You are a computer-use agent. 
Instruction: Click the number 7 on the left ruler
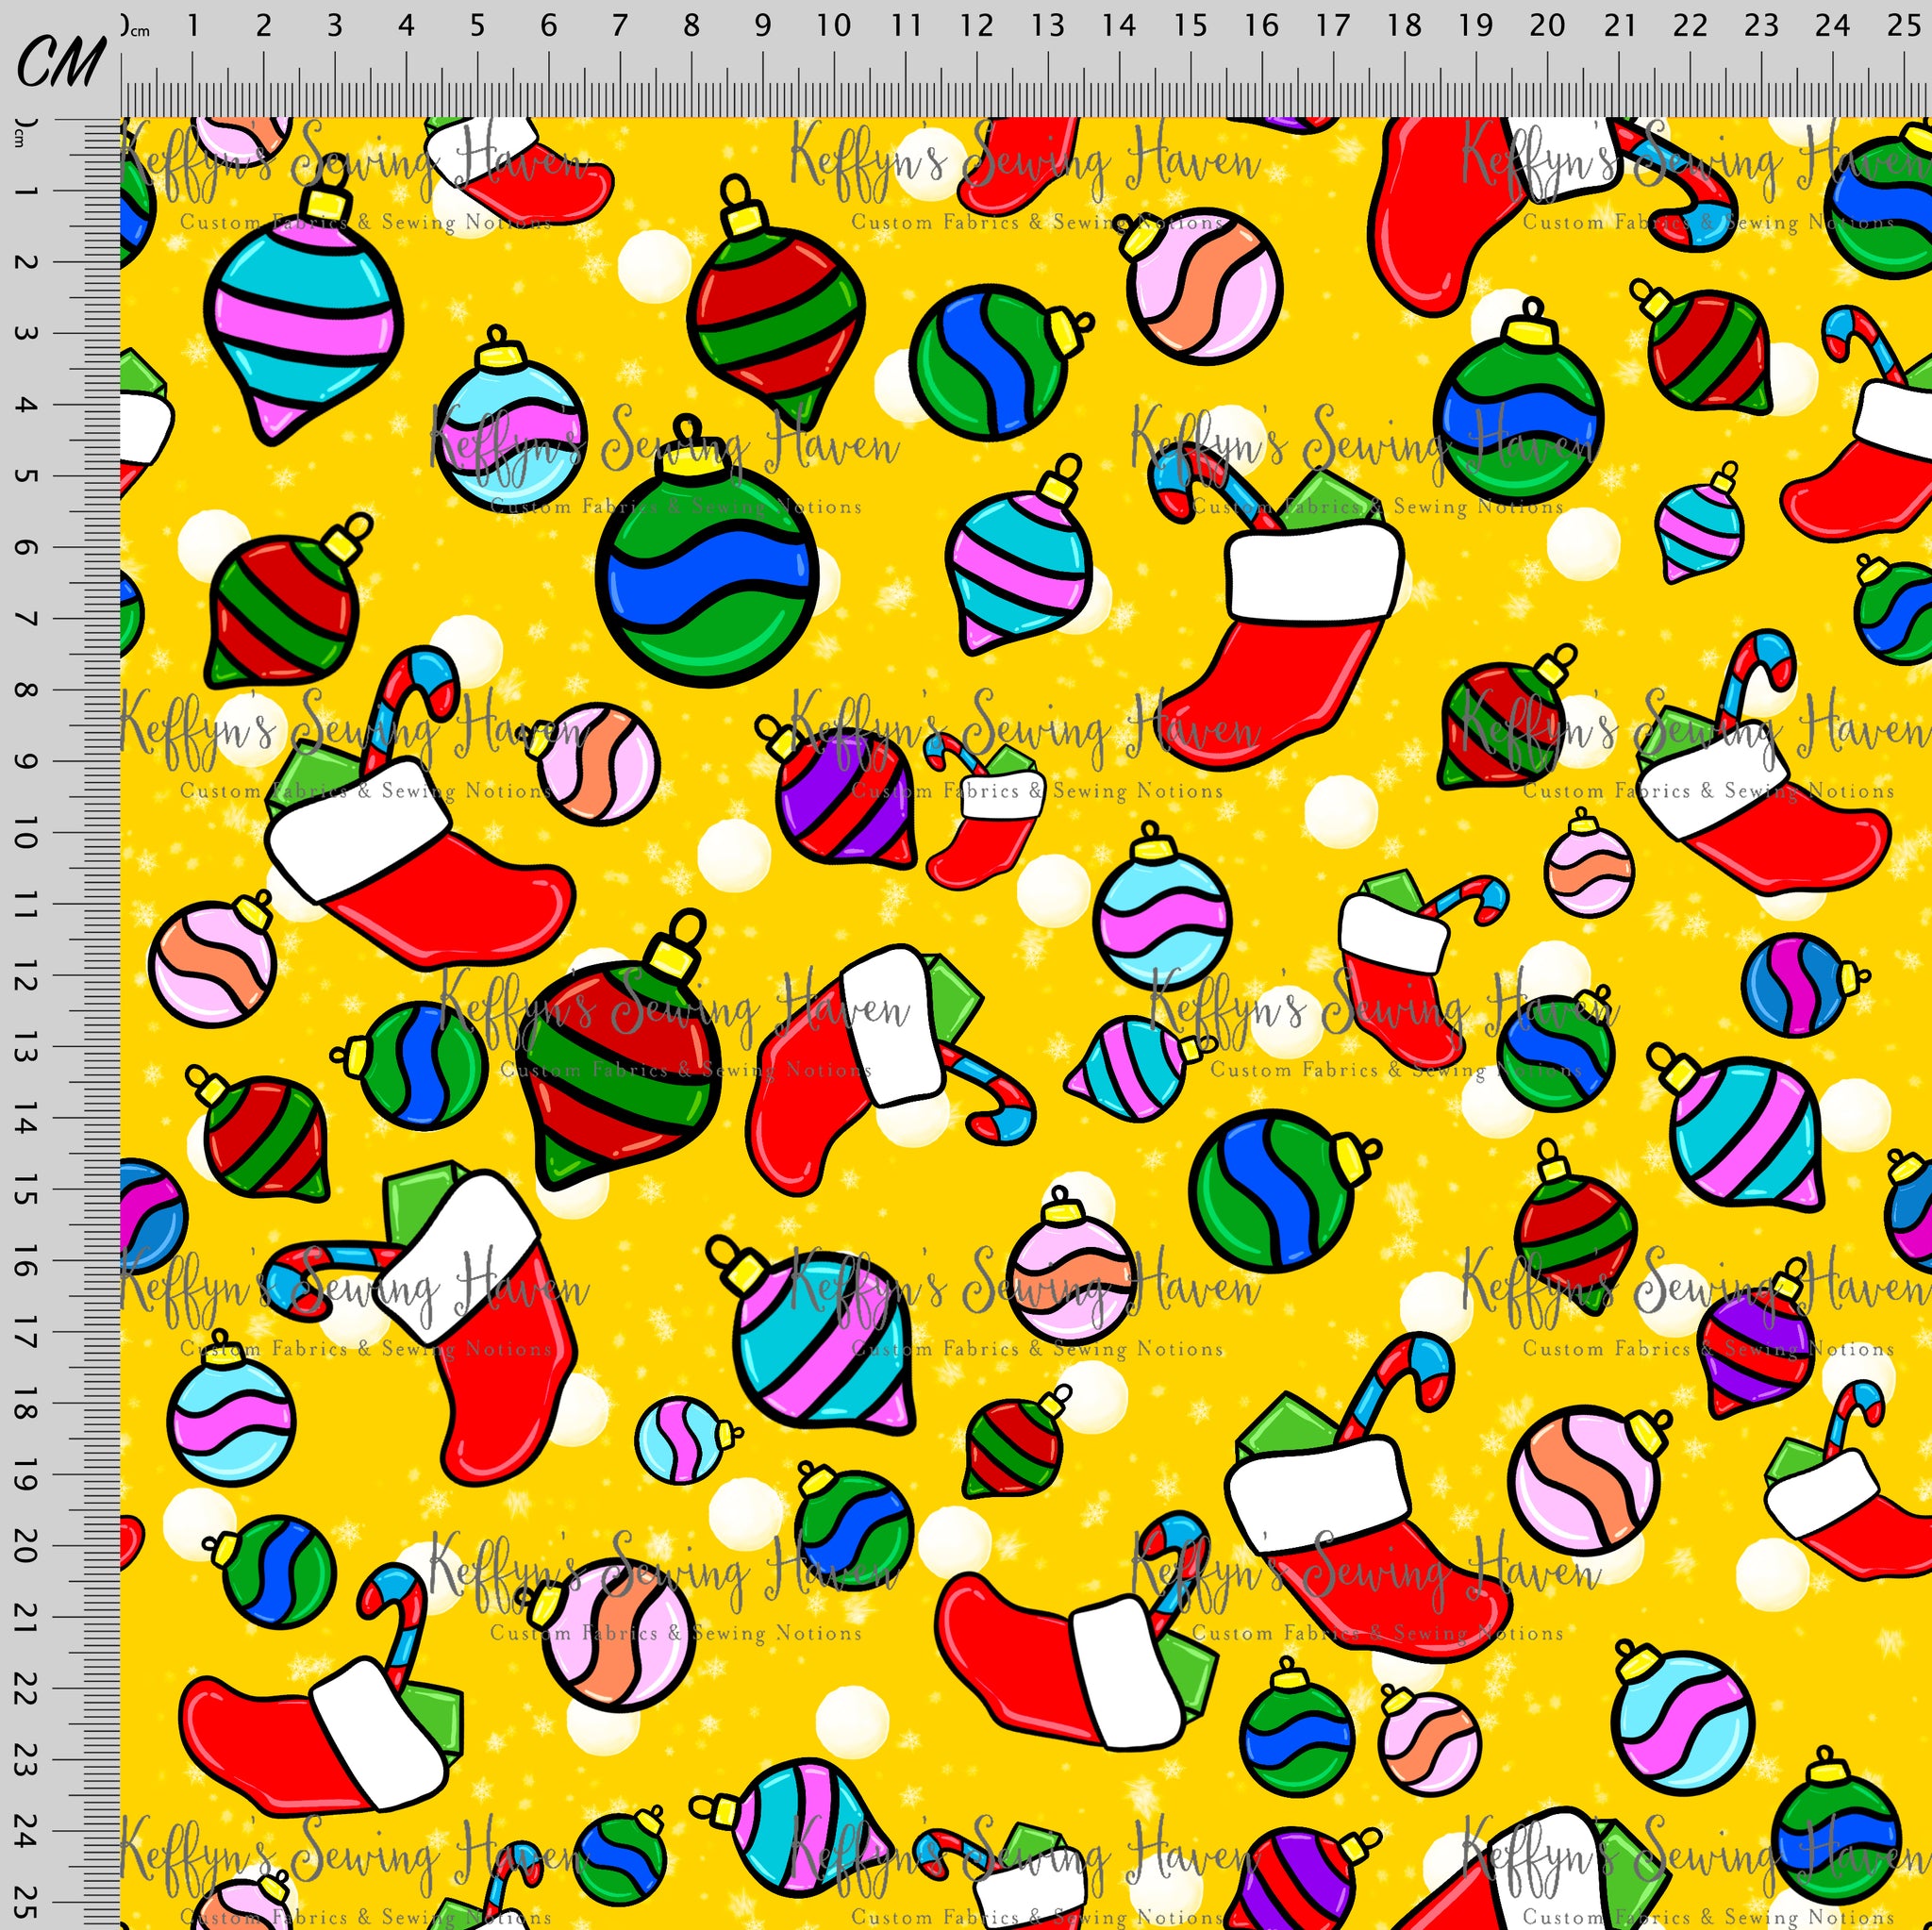25,619
